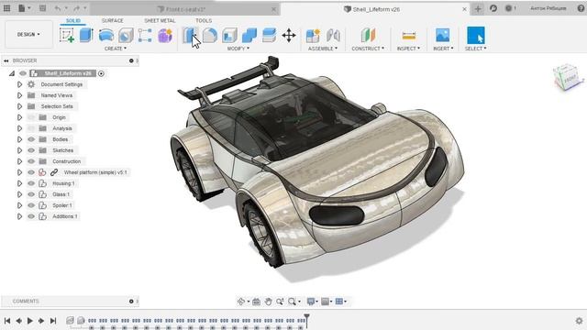Image resolution: width=587 pixels, height=330 pixels.
Task: Toggle visibility of Construction folder
Action: tap(31, 161)
